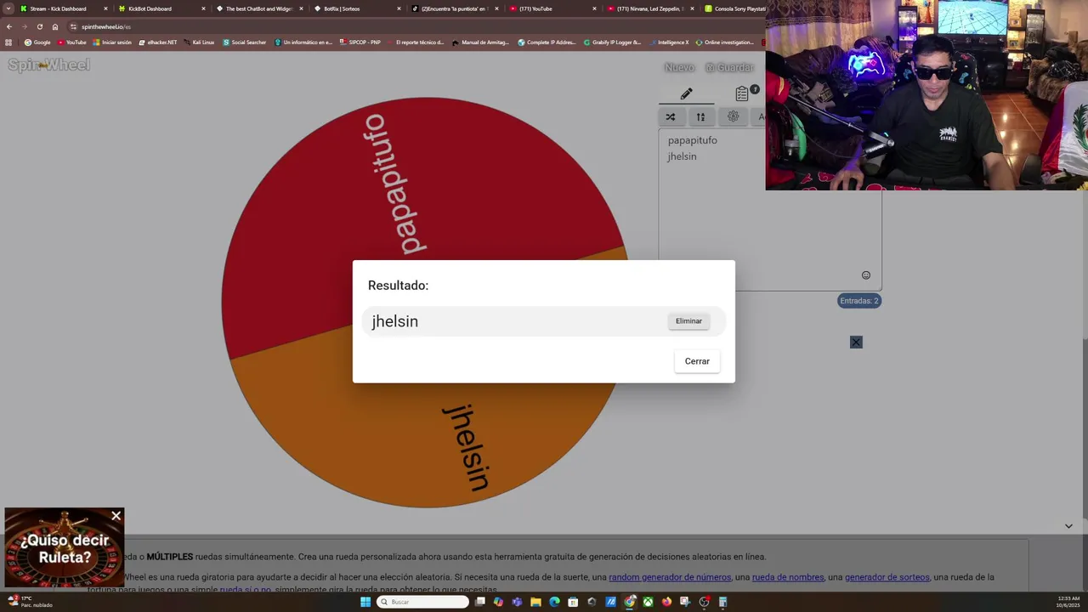Switch to Consola Sony Playstation tab
The image size is (1088, 612).
[x=735, y=8]
